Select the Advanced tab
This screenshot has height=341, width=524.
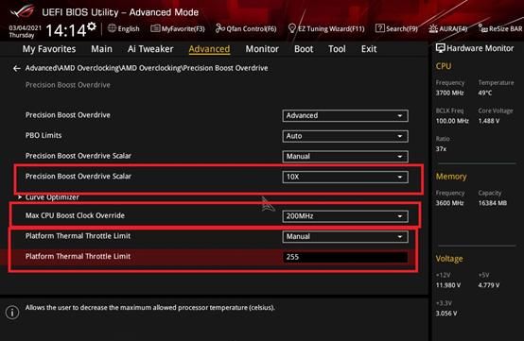pos(209,49)
